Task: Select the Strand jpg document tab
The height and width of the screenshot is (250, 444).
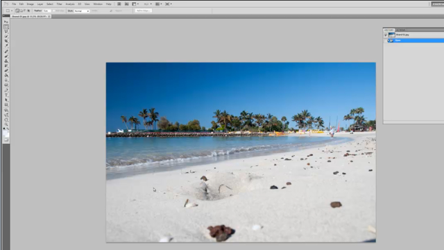Action: [29, 17]
